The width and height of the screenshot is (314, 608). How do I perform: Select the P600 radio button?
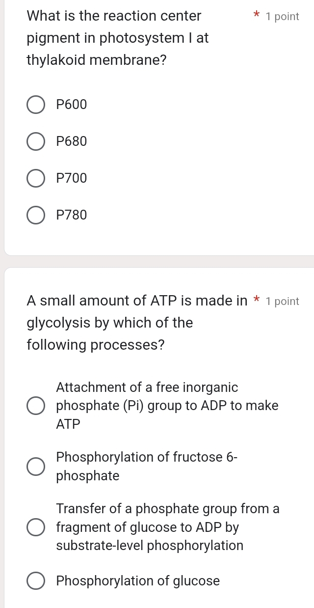click(35, 104)
